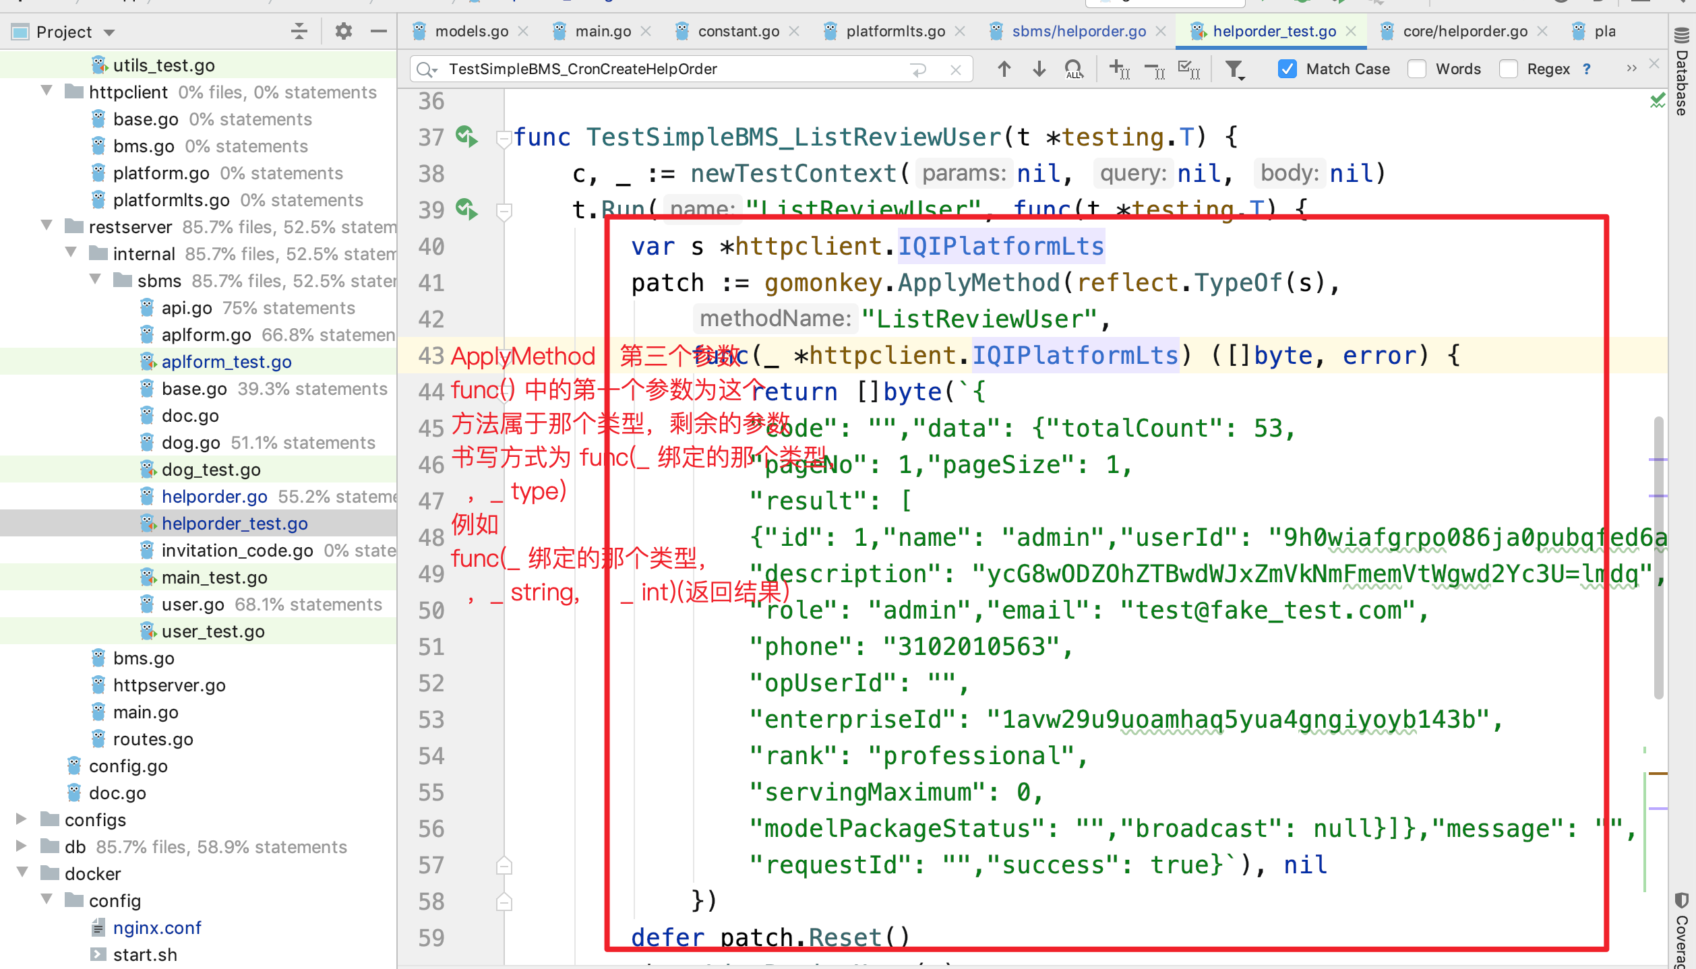Add selection for next occurrence icon

click(x=1120, y=69)
